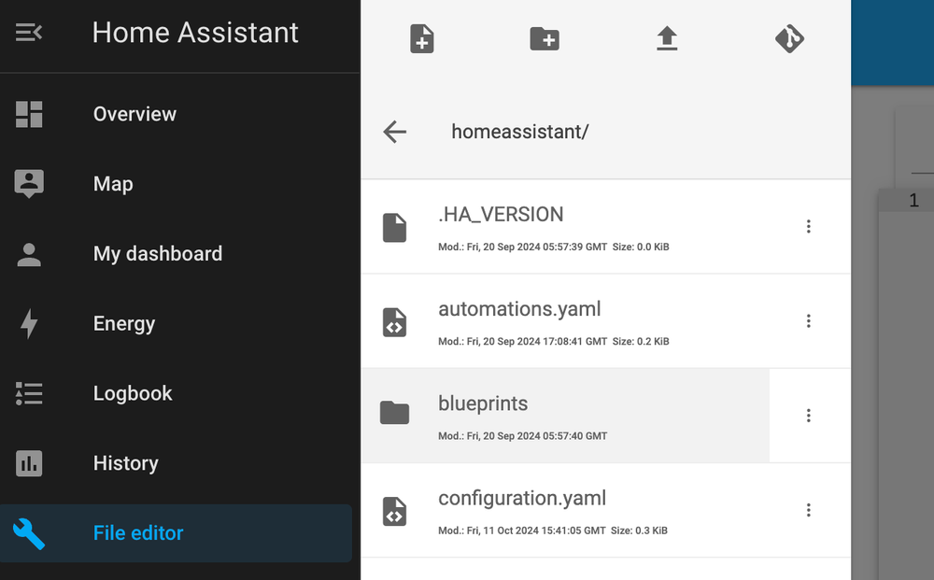The height and width of the screenshot is (580, 934).
Task: Open the options menu for configuration.yaml
Action: pyautogui.click(x=809, y=510)
